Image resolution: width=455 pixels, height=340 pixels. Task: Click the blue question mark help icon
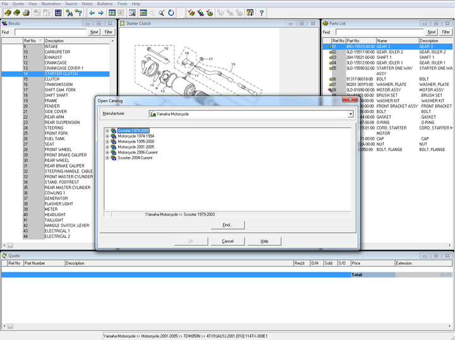click(x=262, y=13)
